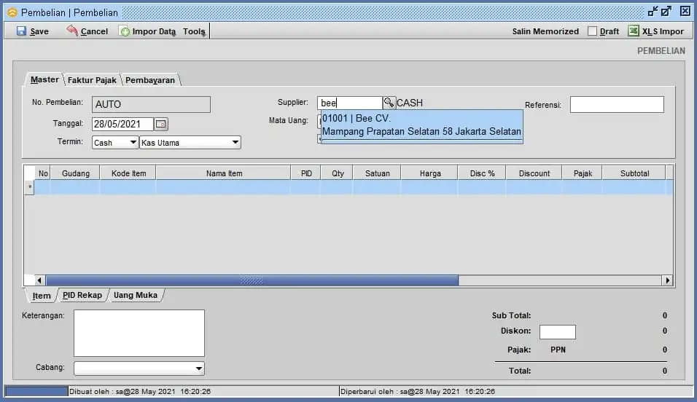Expand the Termin Cash dropdown

tap(133, 143)
